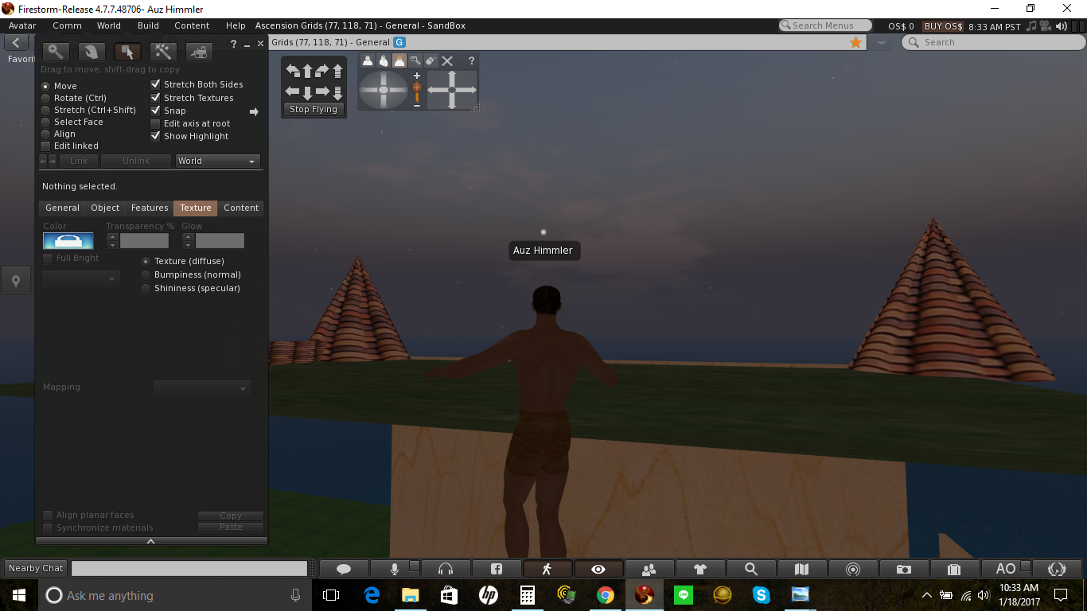This screenshot has width=1087, height=611.
Task: Click the Facebook icon in bottom toolbar
Action: click(497, 569)
